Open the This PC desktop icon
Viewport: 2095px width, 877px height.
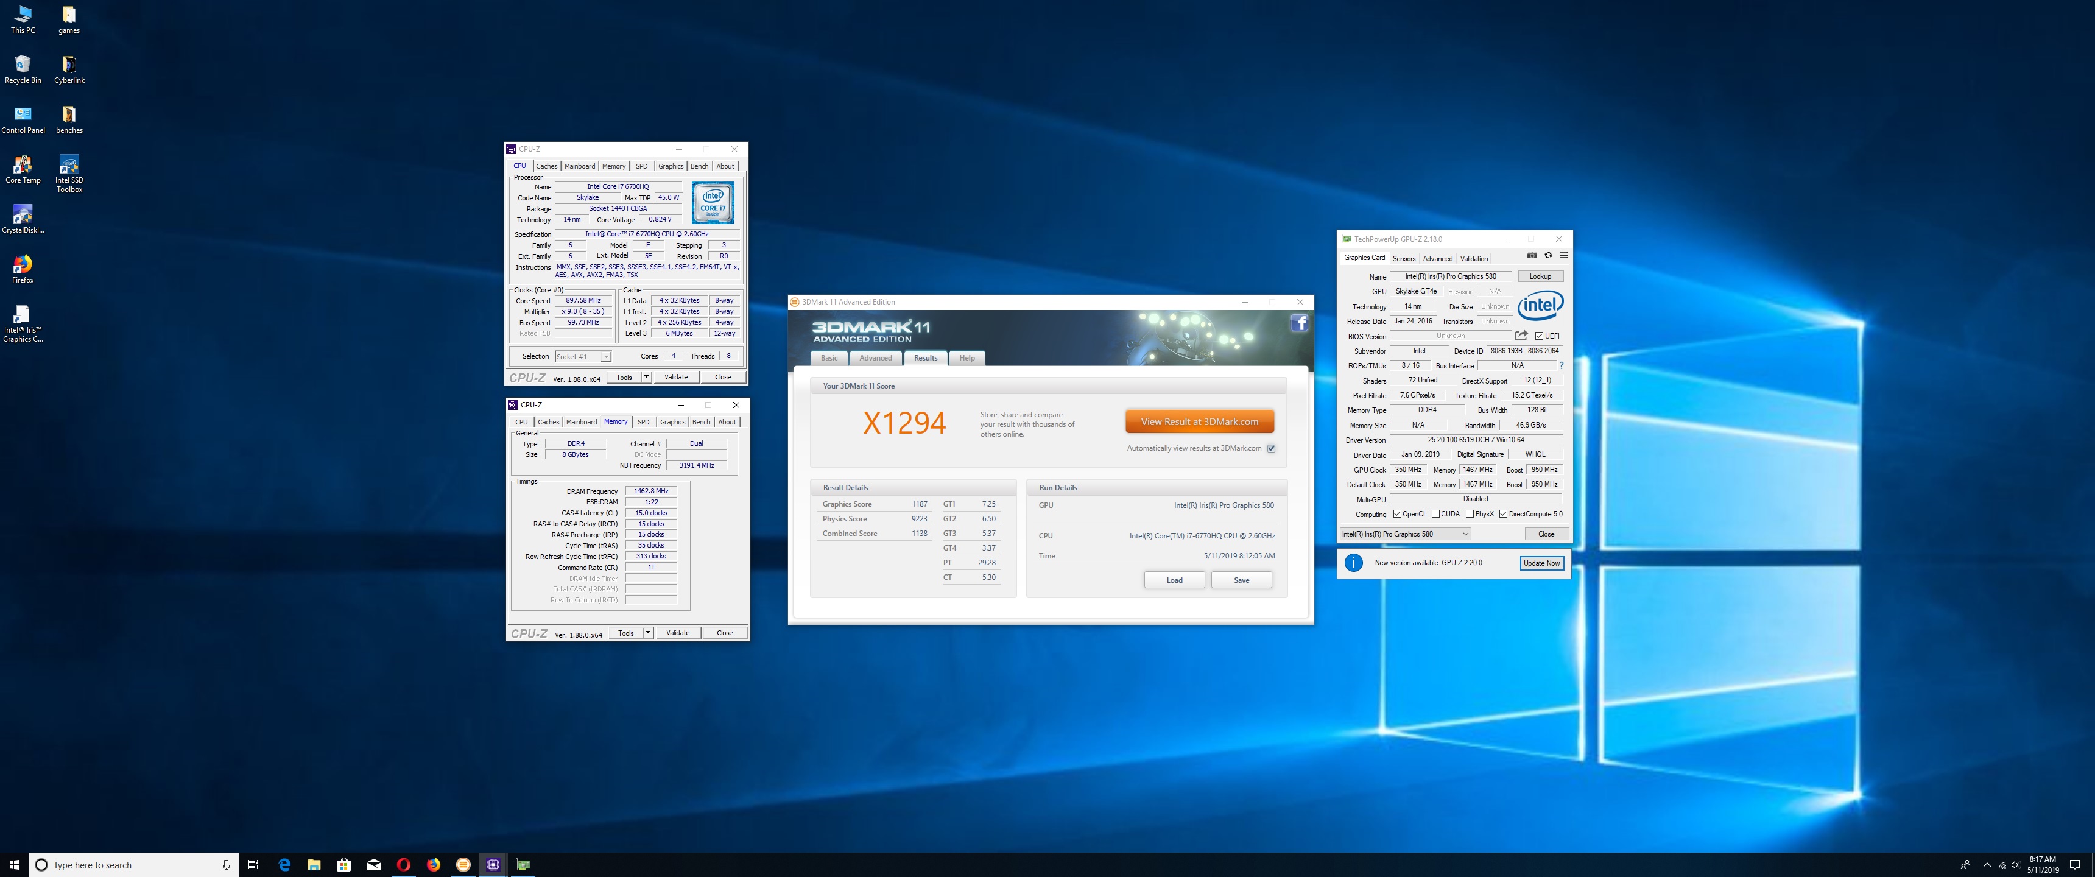tap(23, 20)
